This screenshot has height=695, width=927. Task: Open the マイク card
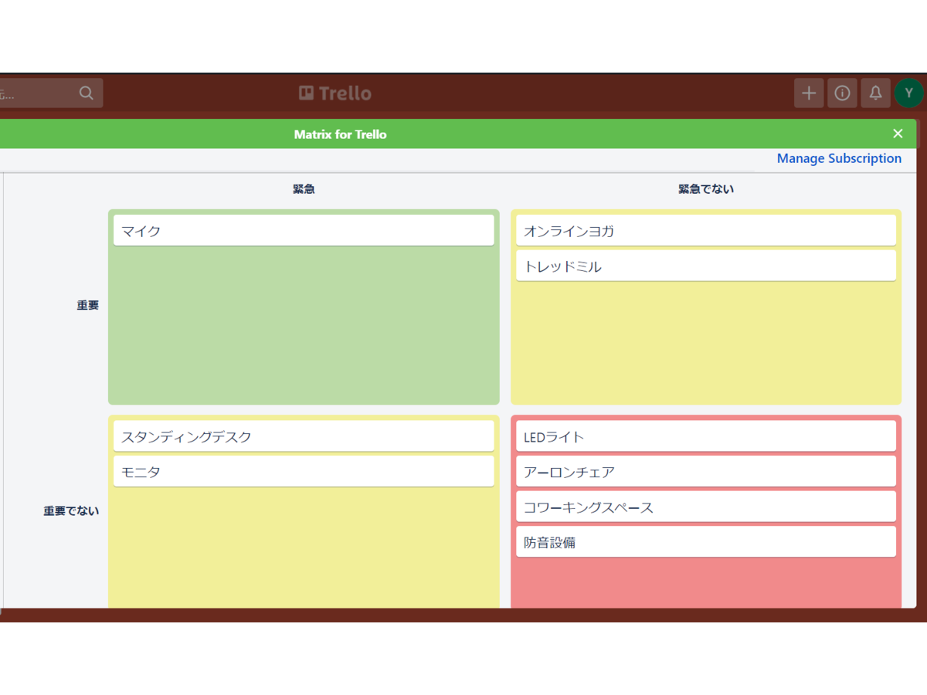[304, 230]
